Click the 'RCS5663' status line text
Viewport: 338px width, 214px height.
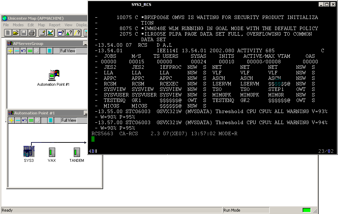tap(102, 133)
